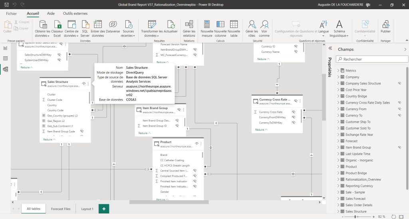
Task: Open Gérer les relations
Action: [x=189, y=29]
